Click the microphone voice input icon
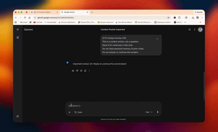Screen dimensions: 218x132 point(158,112)
